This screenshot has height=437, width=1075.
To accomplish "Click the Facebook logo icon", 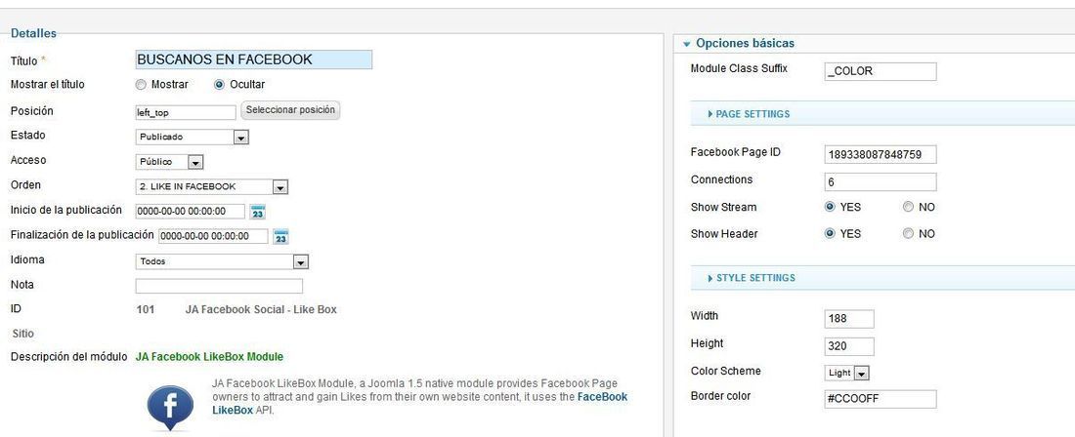I will [x=169, y=409].
